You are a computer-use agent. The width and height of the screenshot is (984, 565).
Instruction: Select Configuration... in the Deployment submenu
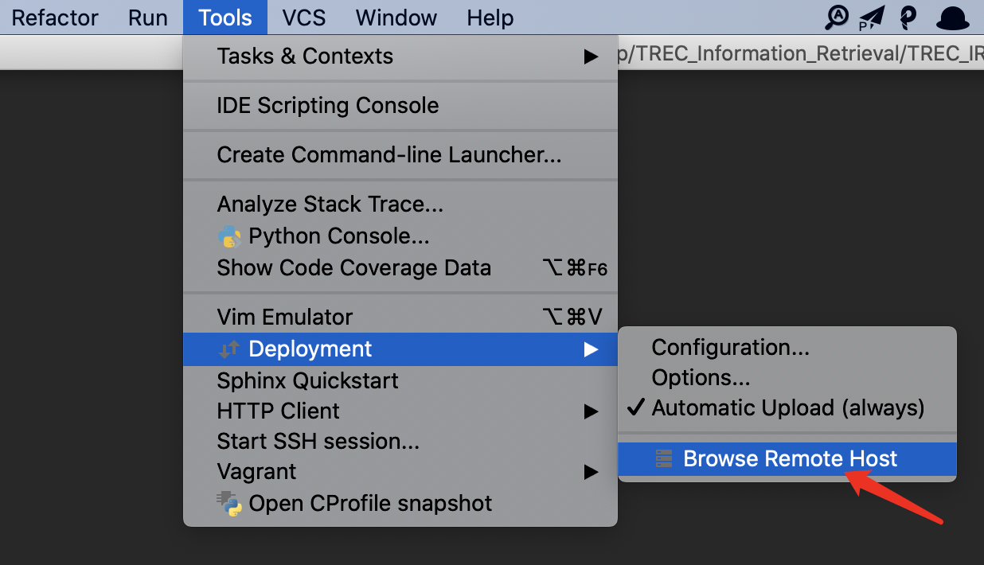pyautogui.click(x=730, y=347)
